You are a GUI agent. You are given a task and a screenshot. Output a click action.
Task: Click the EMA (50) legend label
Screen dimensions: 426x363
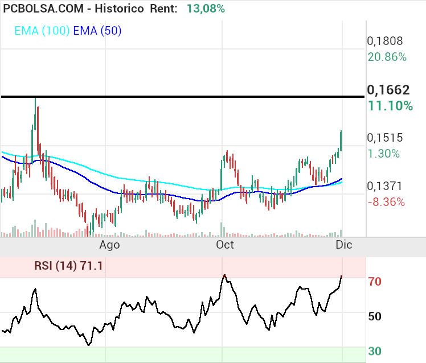pyautogui.click(x=97, y=31)
